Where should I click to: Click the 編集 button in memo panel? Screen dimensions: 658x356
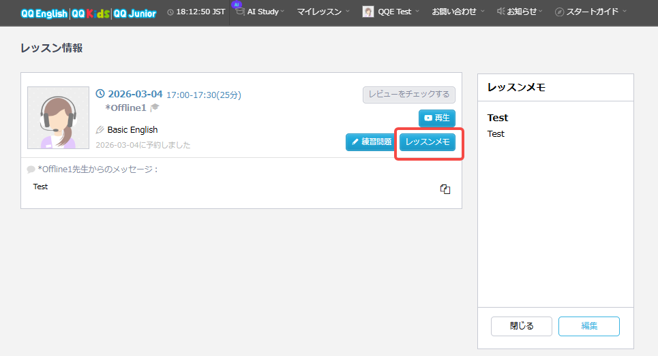click(x=588, y=326)
